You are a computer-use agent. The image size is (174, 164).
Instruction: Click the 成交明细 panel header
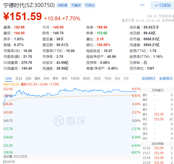pyautogui.click(x=158, y=144)
